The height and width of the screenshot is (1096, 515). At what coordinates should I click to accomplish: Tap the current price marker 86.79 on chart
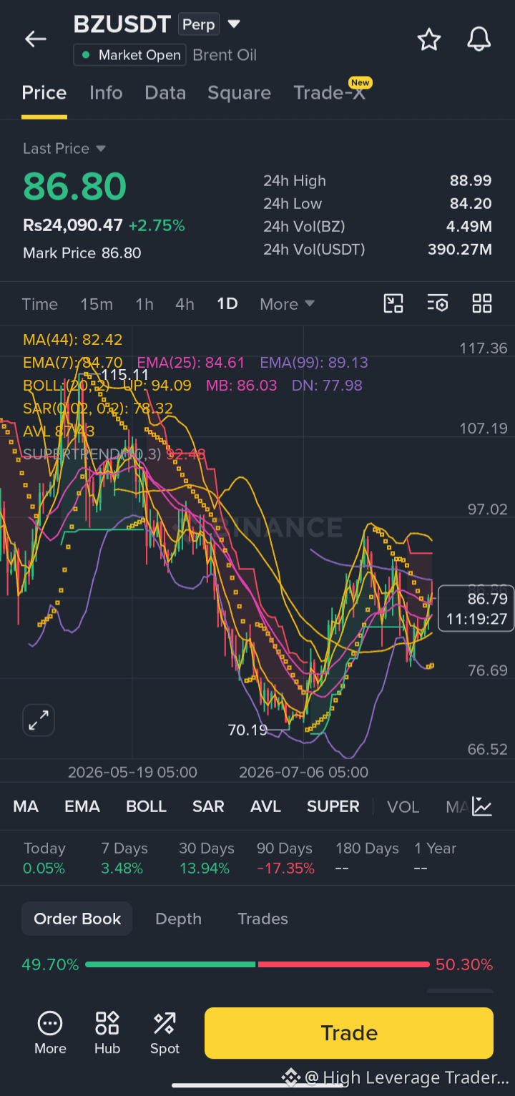(x=476, y=608)
